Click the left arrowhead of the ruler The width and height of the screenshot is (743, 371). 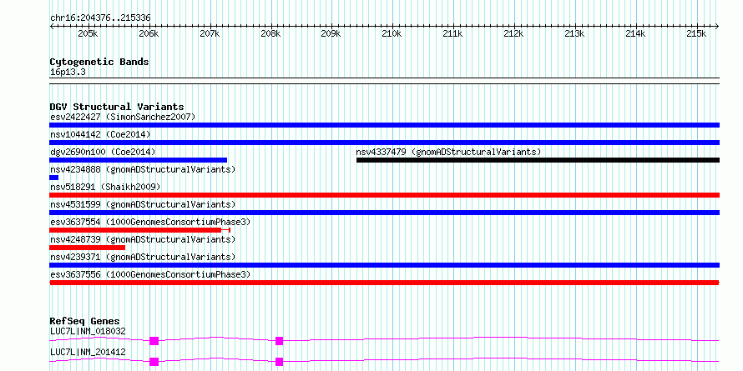[52, 26]
